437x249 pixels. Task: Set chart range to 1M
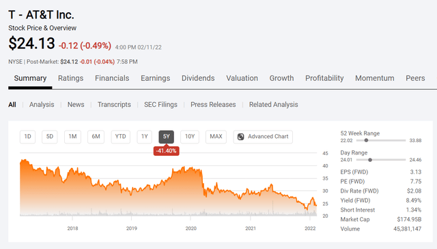tap(72, 137)
